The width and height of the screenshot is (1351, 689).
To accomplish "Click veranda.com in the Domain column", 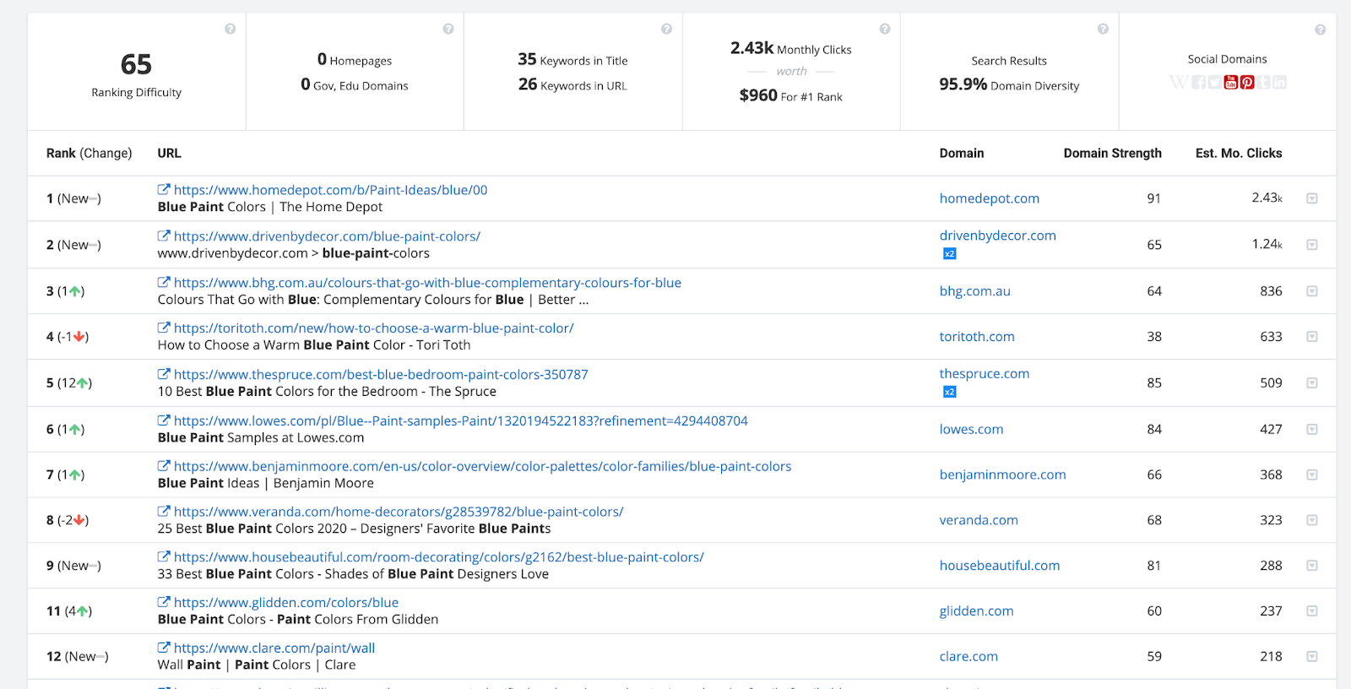I will 979,520.
